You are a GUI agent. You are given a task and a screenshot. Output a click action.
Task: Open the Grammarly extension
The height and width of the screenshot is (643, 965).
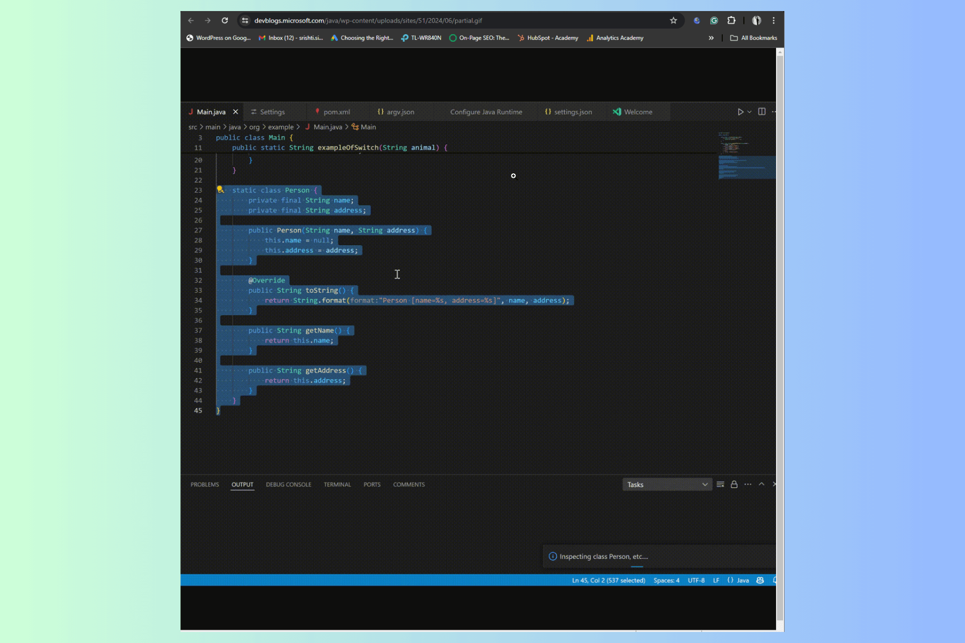[x=714, y=21]
